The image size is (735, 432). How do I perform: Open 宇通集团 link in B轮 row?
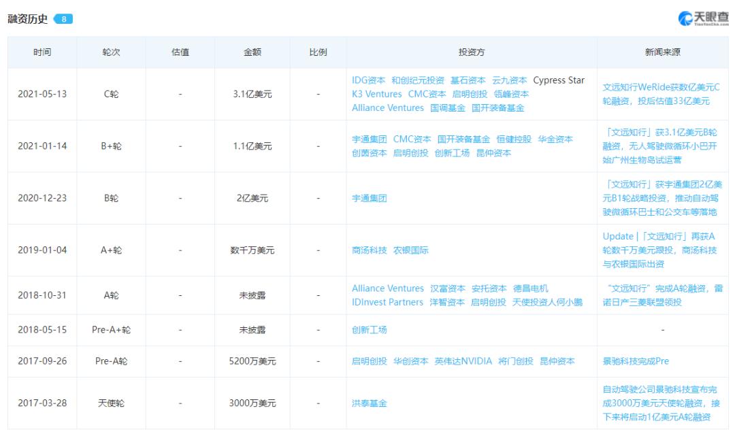click(x=370, y=198)
